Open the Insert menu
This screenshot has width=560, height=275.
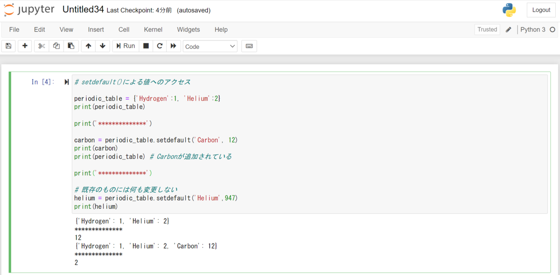coord(96,29)
